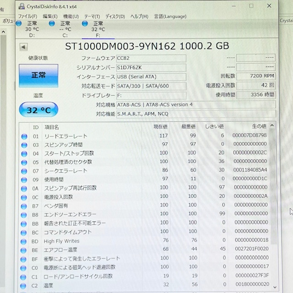
Task: Open the 編集(E) menu
Action: [50, 16]
